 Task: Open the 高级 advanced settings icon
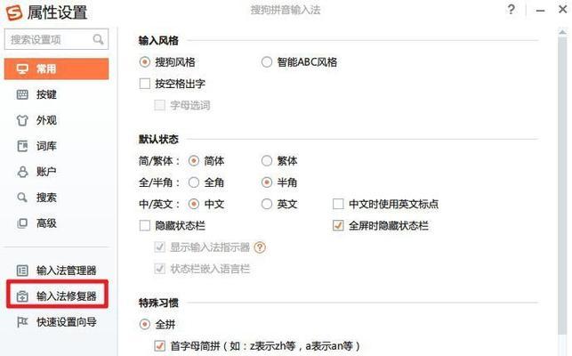[x=22, y=223]
